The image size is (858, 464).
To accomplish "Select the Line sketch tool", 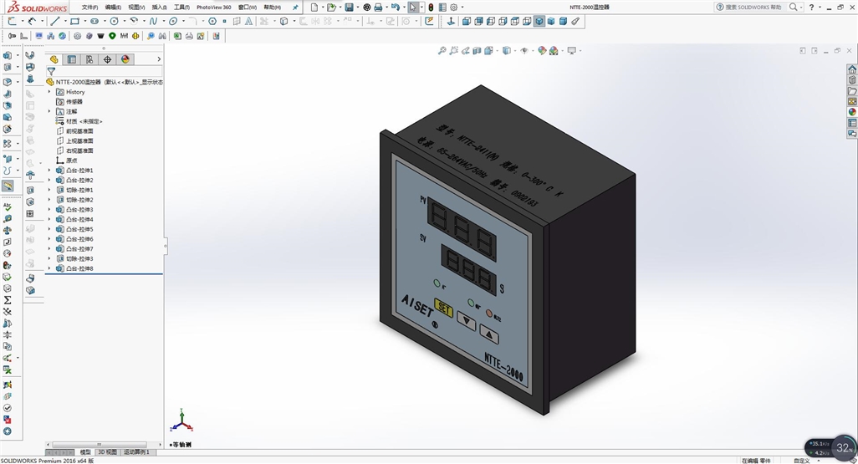I will coord(54,22).
